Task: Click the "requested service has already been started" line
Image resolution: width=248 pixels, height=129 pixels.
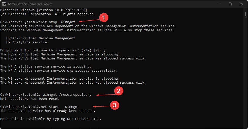Action: [48, 111]
